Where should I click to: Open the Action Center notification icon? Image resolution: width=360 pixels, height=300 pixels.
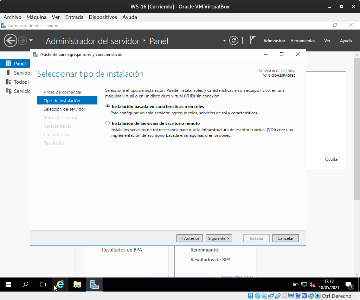coord(348,285)
